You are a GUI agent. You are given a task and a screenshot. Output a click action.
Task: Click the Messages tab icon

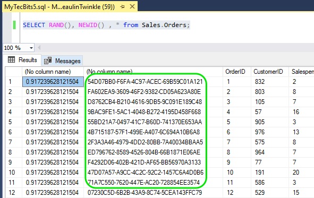48,61
